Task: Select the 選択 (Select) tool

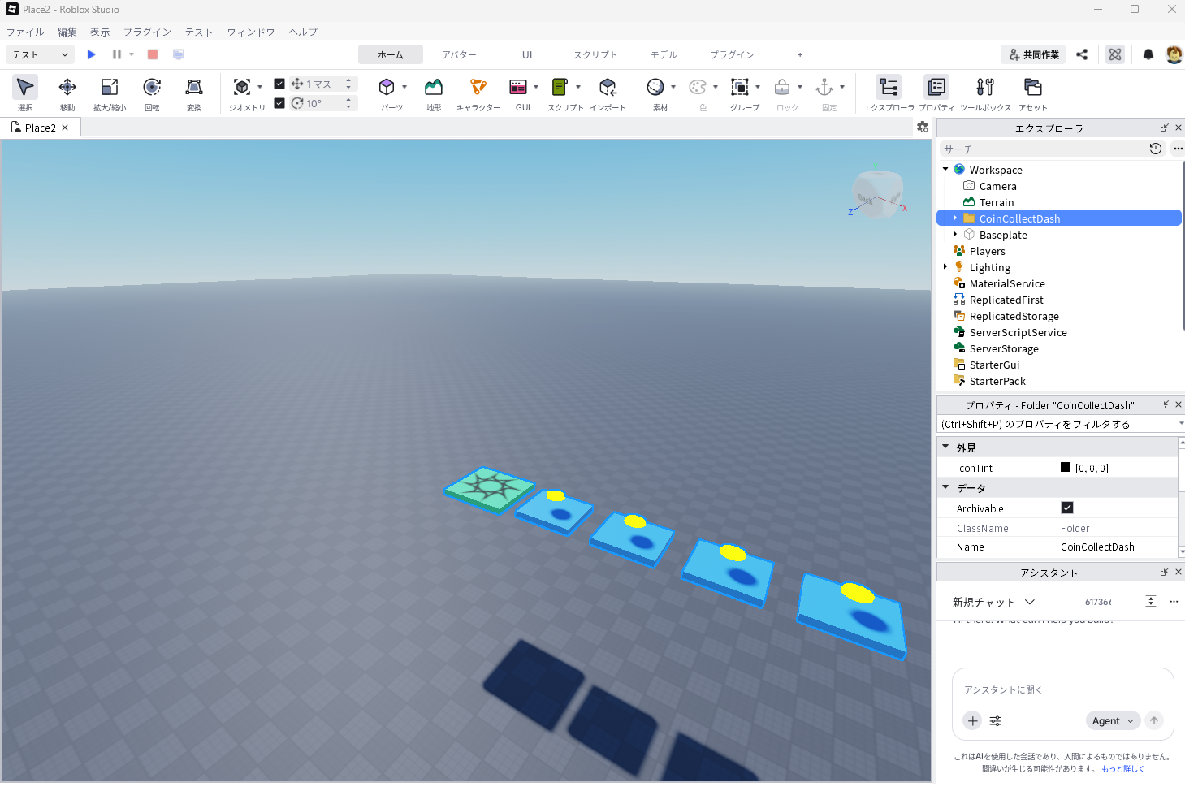Action: pos(25,93)
